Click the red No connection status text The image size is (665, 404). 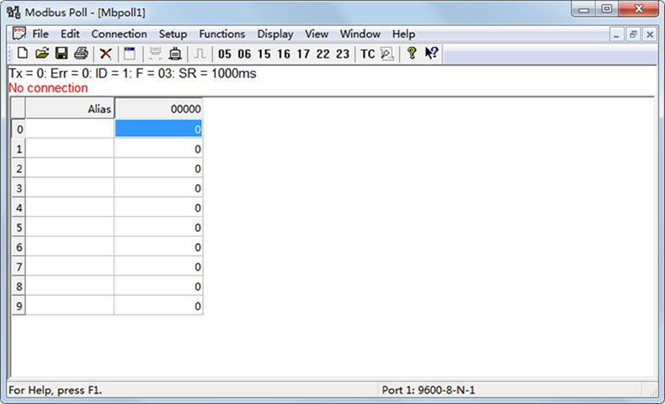point(48,88)
